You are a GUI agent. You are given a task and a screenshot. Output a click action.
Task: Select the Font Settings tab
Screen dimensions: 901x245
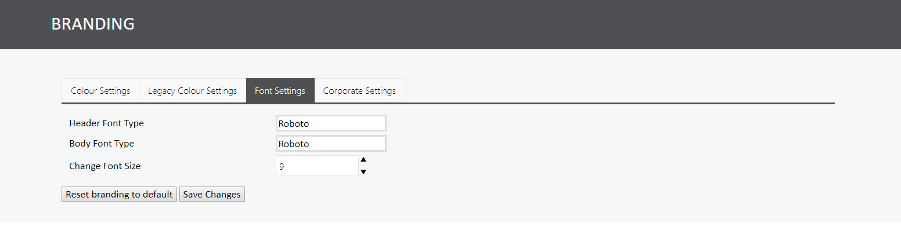click(x=280, y=91)
